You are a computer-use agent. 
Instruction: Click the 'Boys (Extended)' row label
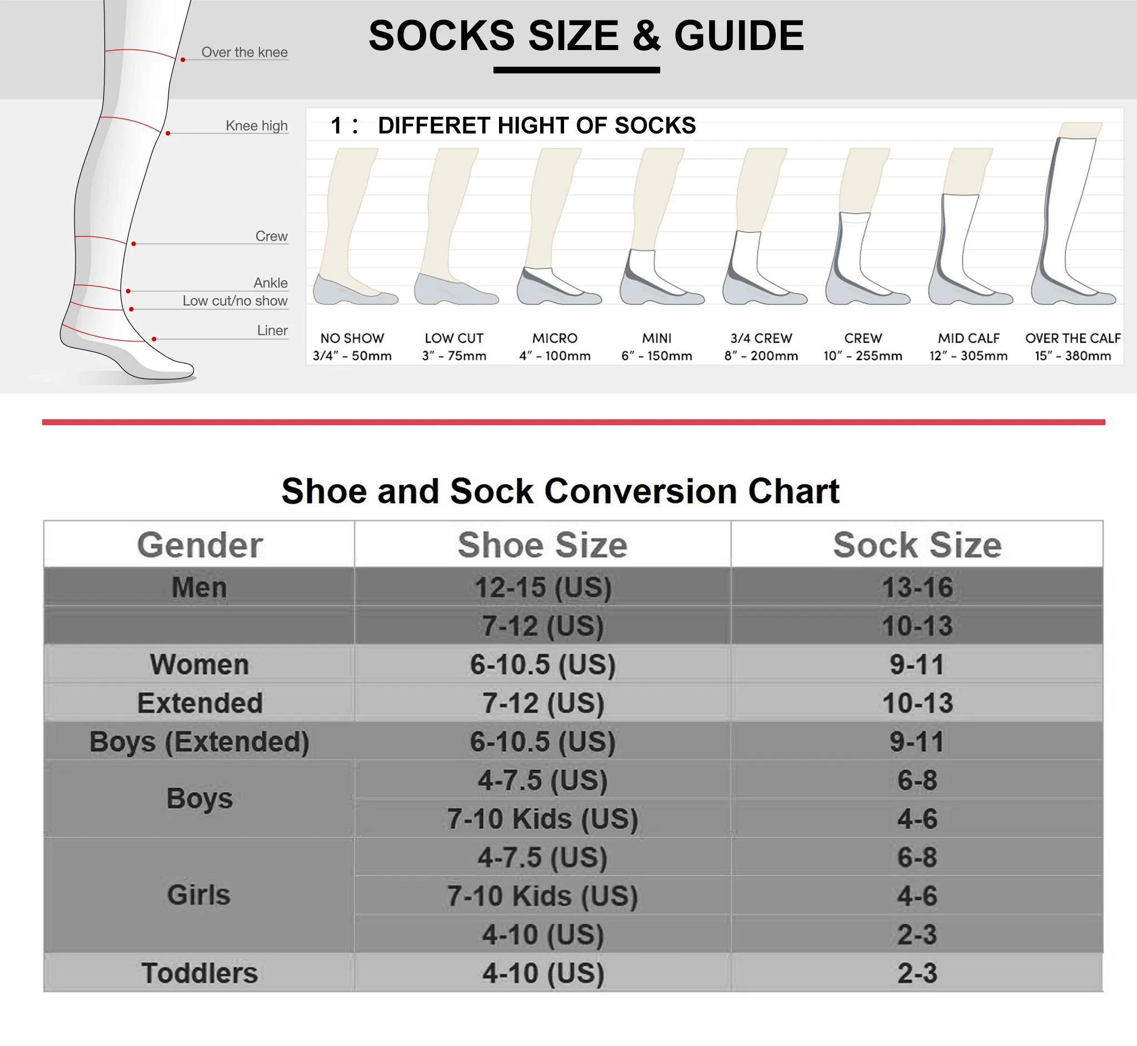coord(199,741)
